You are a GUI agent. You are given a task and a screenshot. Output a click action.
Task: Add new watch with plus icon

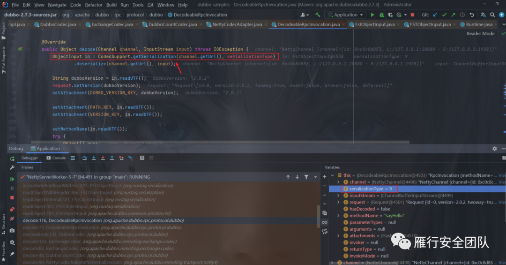point(325,177)
